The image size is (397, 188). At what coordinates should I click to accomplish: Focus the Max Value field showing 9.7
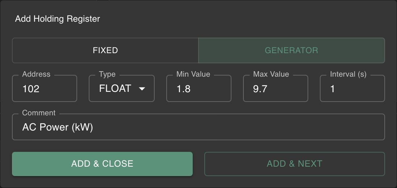(x=275, y=89)
